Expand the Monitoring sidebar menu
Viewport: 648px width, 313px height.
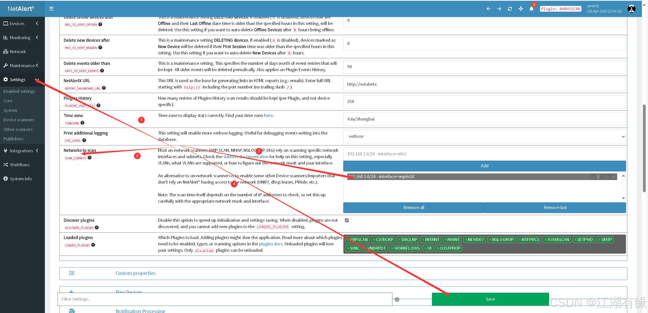click(x=22, y=38)
